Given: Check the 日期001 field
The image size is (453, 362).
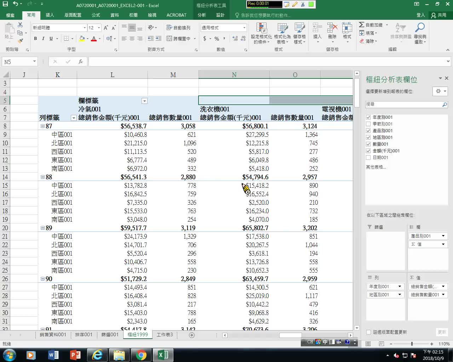Looking at the screenshot, I should pos(368,157).
